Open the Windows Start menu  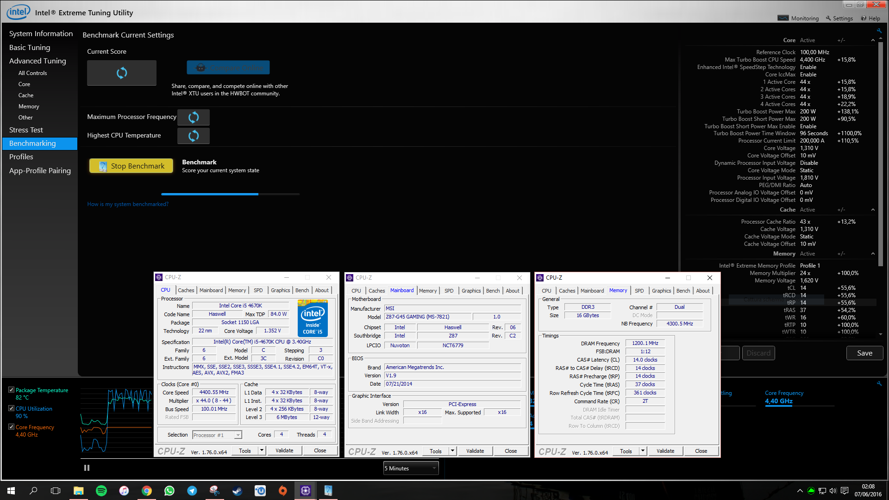point(11,491)
